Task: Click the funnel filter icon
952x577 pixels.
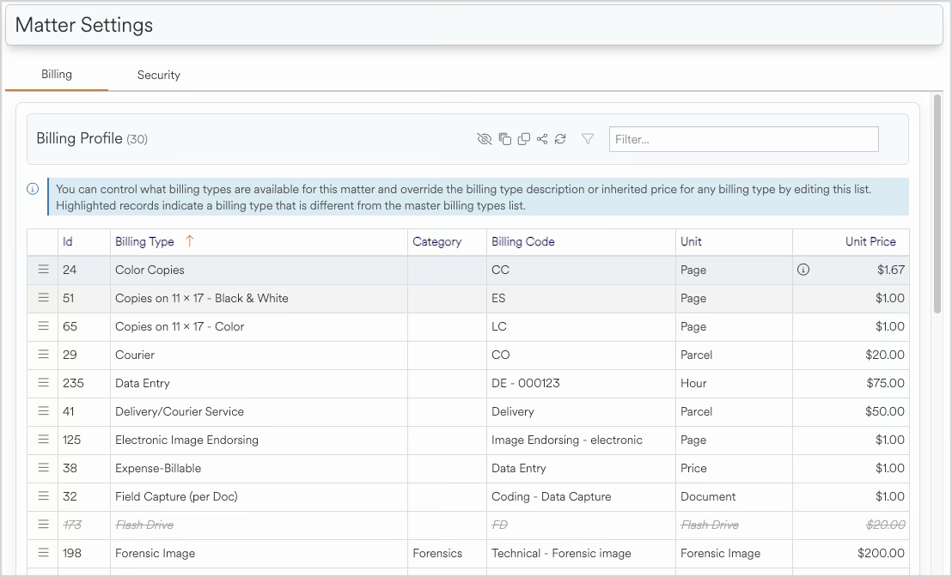Action: [x=587, y=139]
